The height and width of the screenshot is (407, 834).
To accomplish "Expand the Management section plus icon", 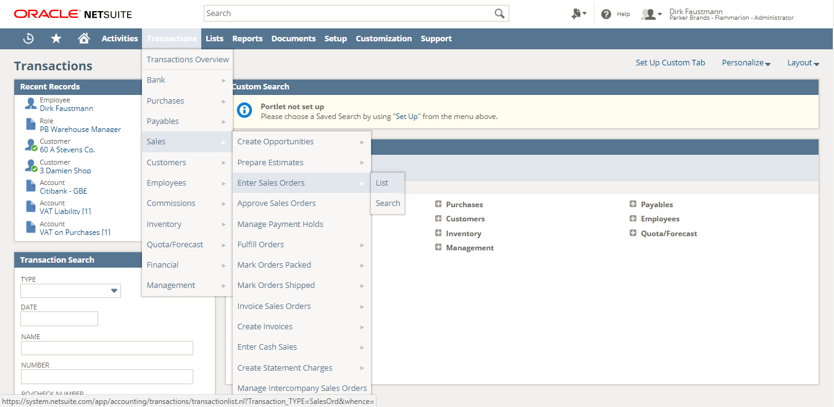I will pyautogui.click(x=438, y=247).
